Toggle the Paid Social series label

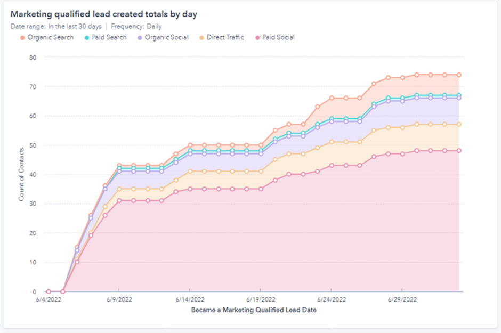pyautogui.click(x=278, y=37)
